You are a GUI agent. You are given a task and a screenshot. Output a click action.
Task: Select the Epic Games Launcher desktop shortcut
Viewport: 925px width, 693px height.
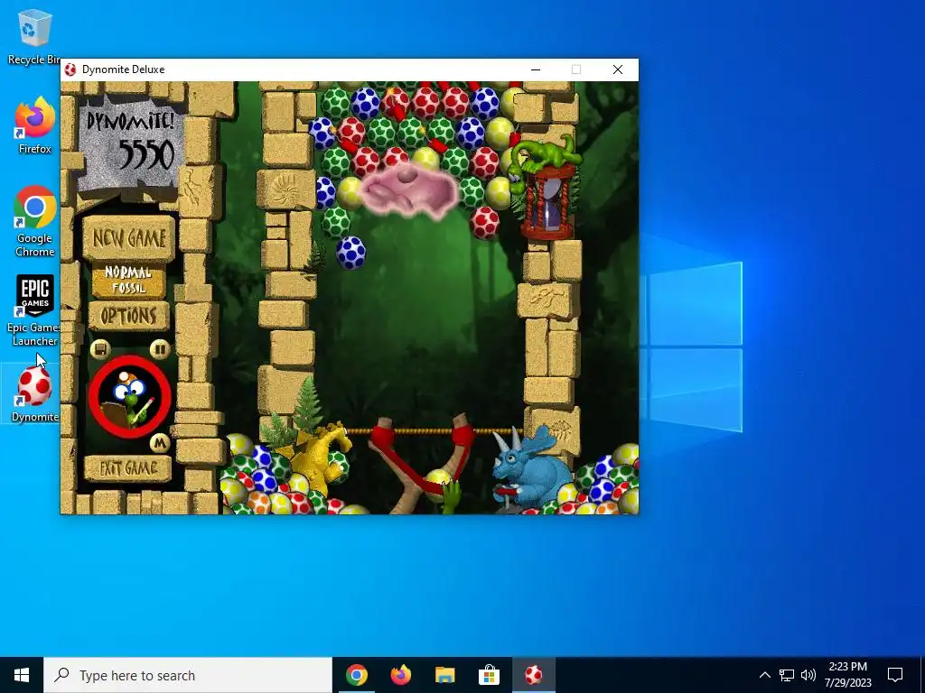(34, 310)
